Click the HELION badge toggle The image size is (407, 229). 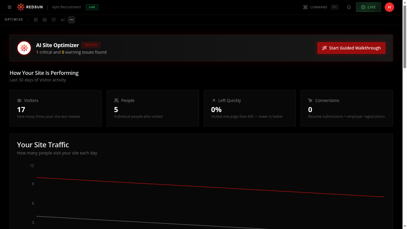(x=91, y=45)
